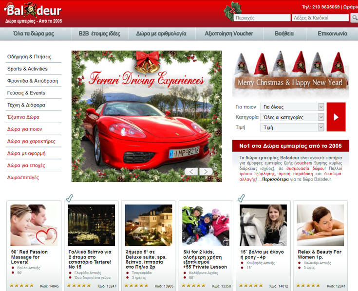This screenshot has width=358, height=291.
Task: Click 'No1 στα Δώρα εμπειρίας από το 2005' header
Action: coord(290,146)
